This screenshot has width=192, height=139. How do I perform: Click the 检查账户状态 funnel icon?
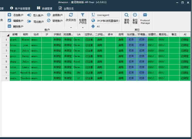83,15
